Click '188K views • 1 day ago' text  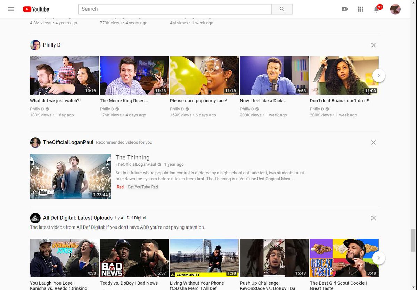tap(52, 115)
